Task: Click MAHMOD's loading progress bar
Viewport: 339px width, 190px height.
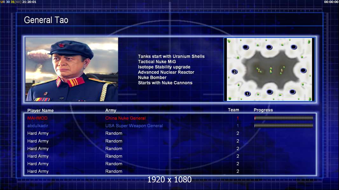Action: (284, 118)
